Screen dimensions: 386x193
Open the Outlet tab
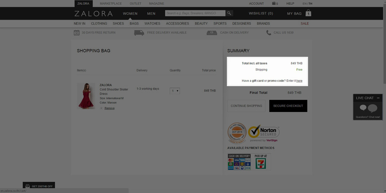point(136,3)
